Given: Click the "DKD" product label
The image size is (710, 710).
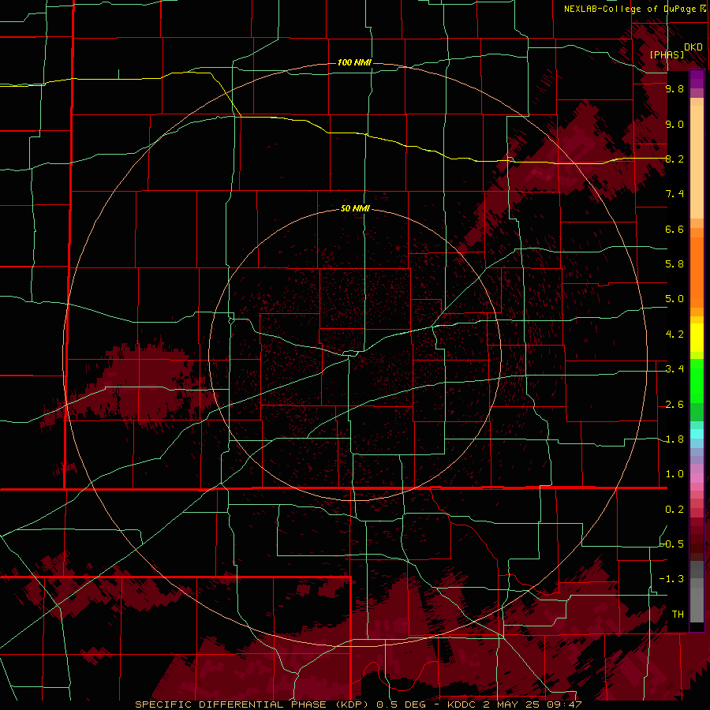Looking at the screenshot, I should 693,47.
